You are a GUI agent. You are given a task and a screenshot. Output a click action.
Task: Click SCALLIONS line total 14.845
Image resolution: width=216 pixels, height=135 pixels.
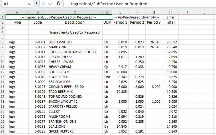pos(170,126)
